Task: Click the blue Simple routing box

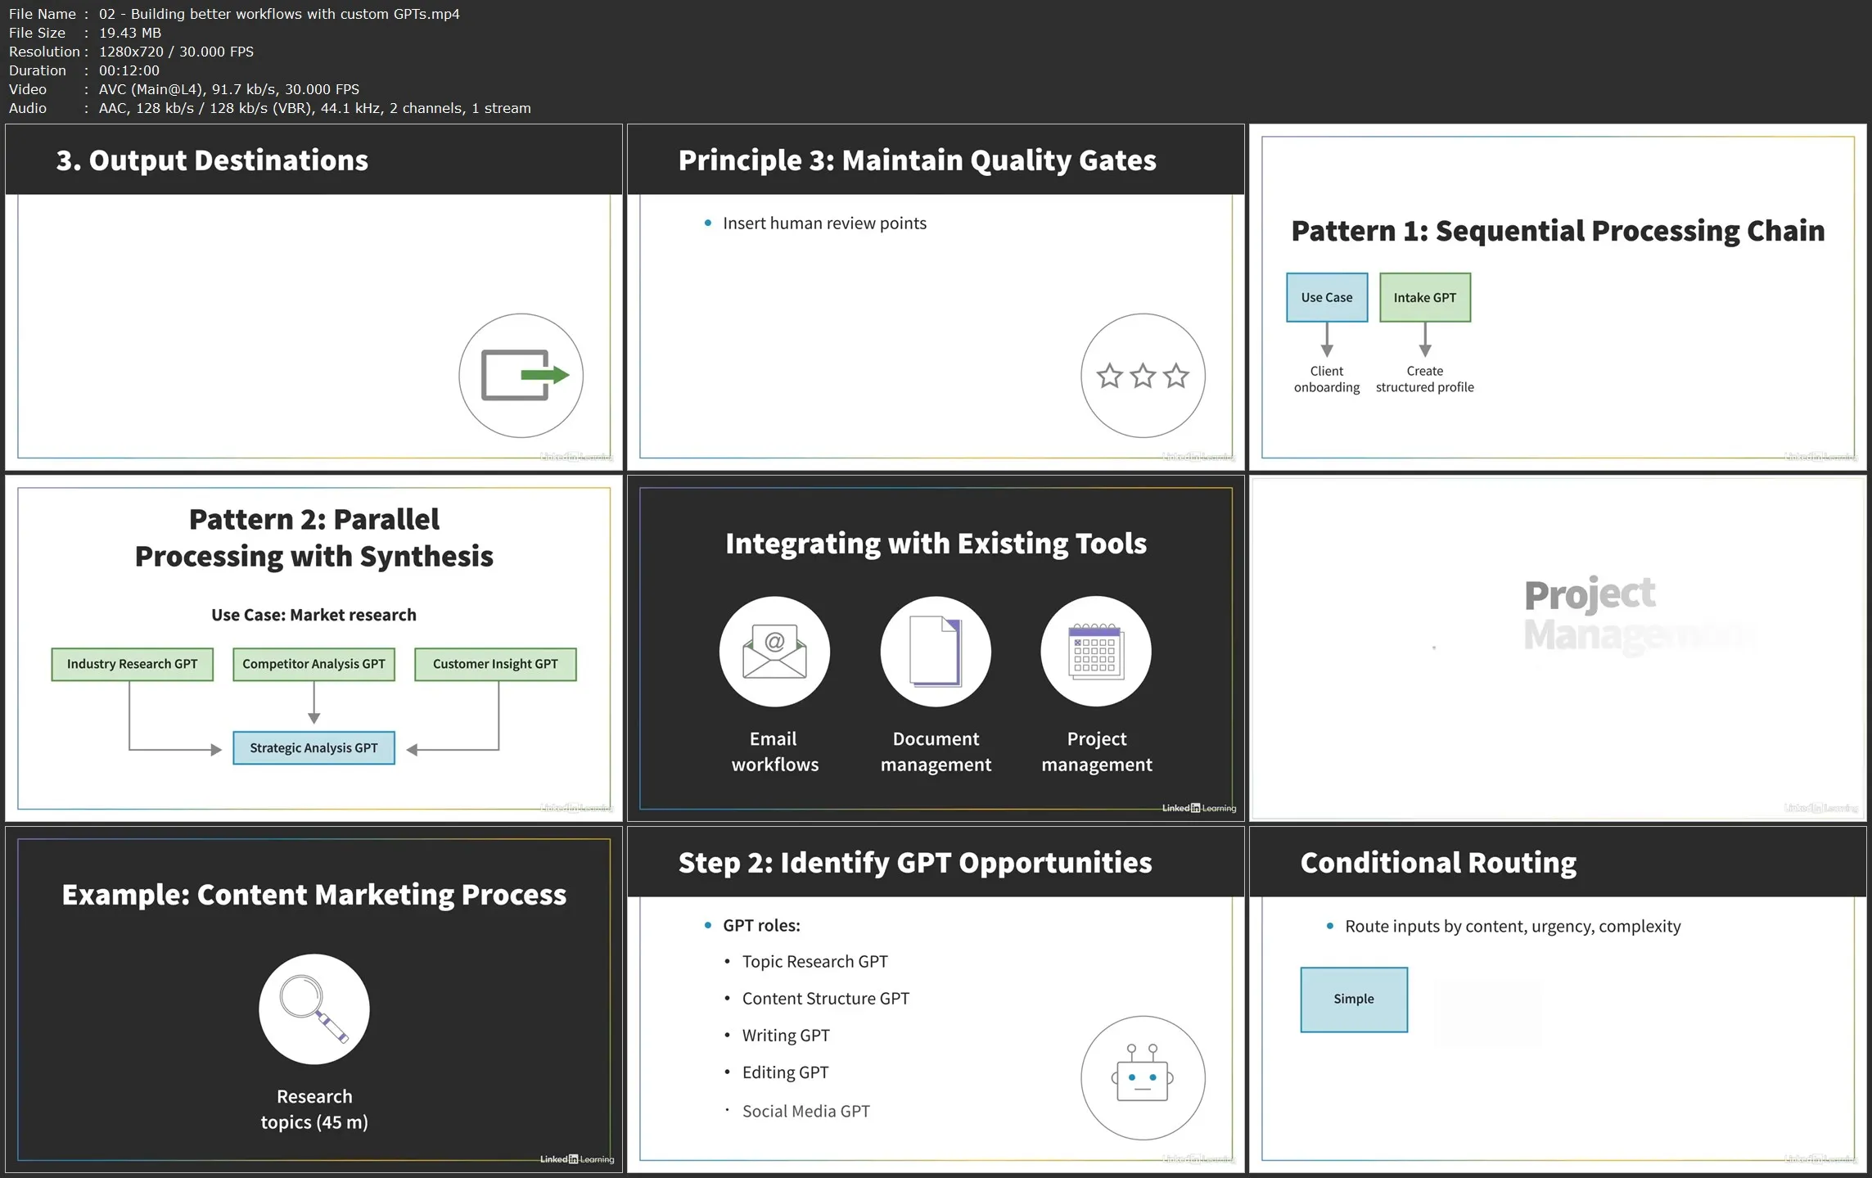Action: point(1354,999)
